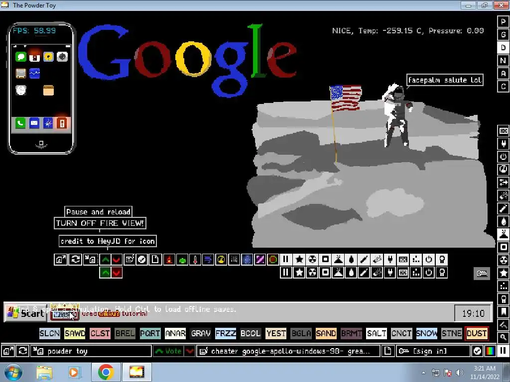Pick the CNCT element swatch

click(x=401, y=333)
